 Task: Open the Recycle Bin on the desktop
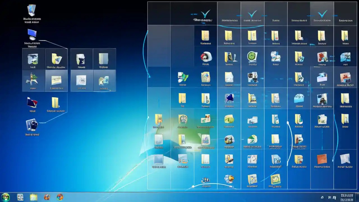click(x=32, y=11)
